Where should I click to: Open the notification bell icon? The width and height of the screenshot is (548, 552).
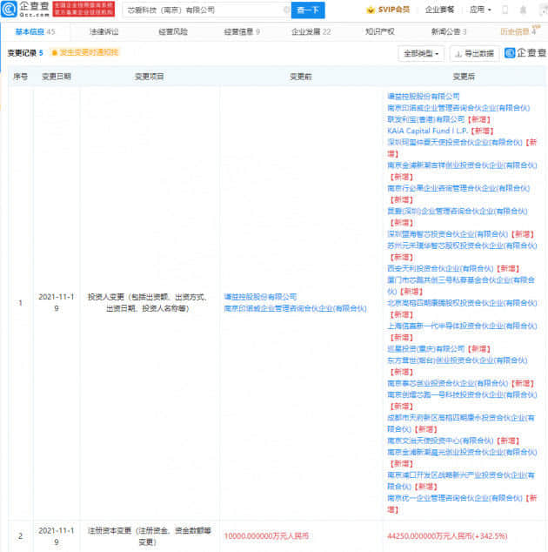[524, 10]
